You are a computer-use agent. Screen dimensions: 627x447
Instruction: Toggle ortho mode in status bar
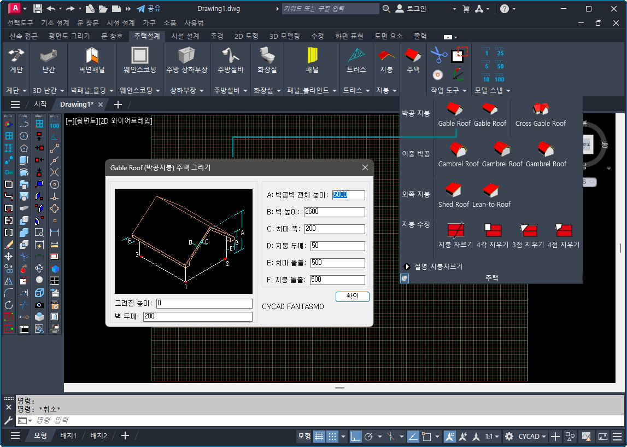point(355,436)
